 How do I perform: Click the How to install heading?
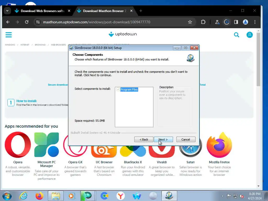point(26,101)
